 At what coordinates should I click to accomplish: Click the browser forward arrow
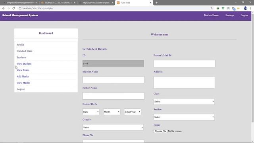click(8, 8)
